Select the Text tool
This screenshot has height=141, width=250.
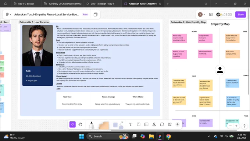point(131,124)
